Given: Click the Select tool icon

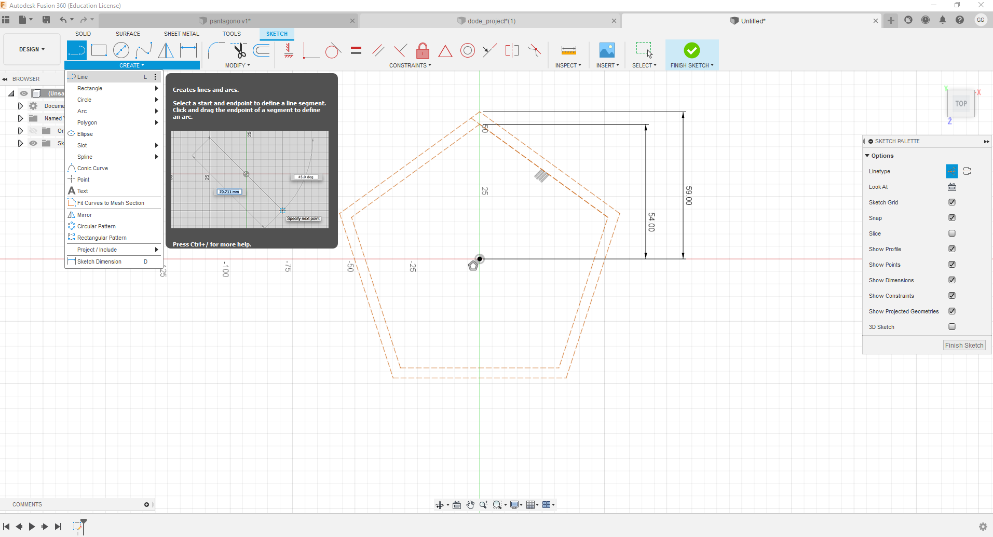Looking at the screenshot, I should coord(644,50).
